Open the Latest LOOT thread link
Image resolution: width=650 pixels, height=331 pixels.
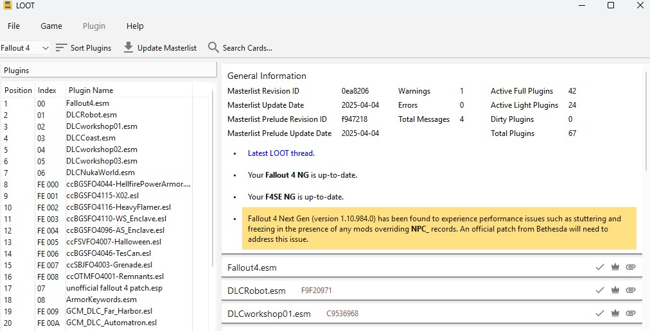pyautogui.click(x=280, y=153)
